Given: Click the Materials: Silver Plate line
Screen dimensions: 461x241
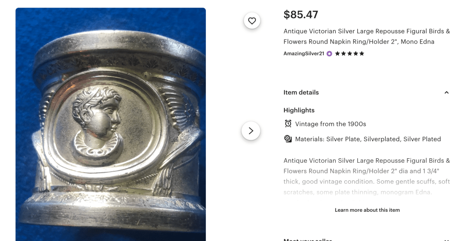Looking at the screenshot, I should tap(368, 139).
